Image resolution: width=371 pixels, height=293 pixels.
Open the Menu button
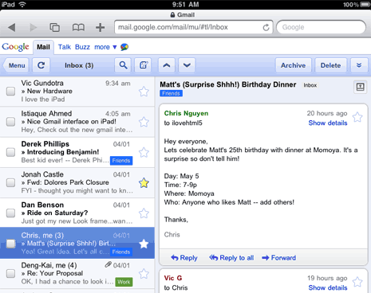16,65
